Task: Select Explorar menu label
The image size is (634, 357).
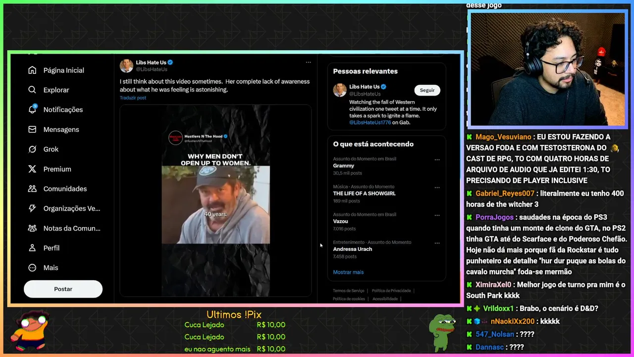Action: (56, 90)
